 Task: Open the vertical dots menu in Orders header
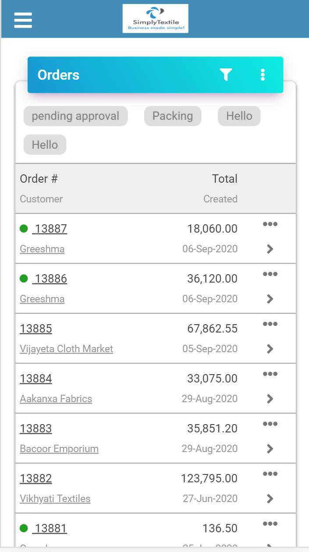point(263,75)
